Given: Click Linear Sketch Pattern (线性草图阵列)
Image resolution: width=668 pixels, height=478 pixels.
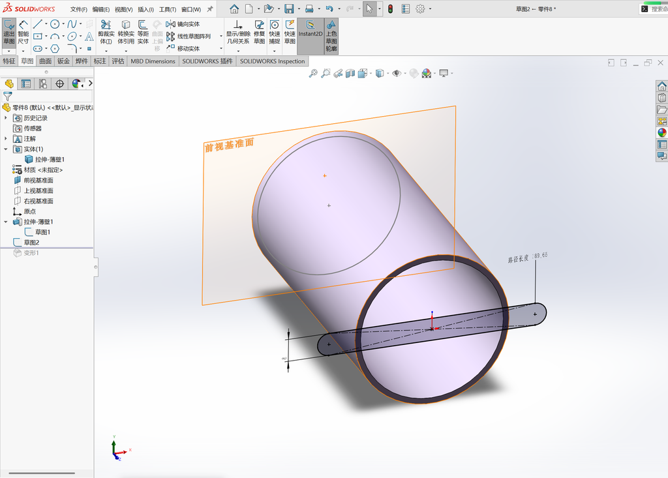Looking at the screenshot, I should (189, 37).
